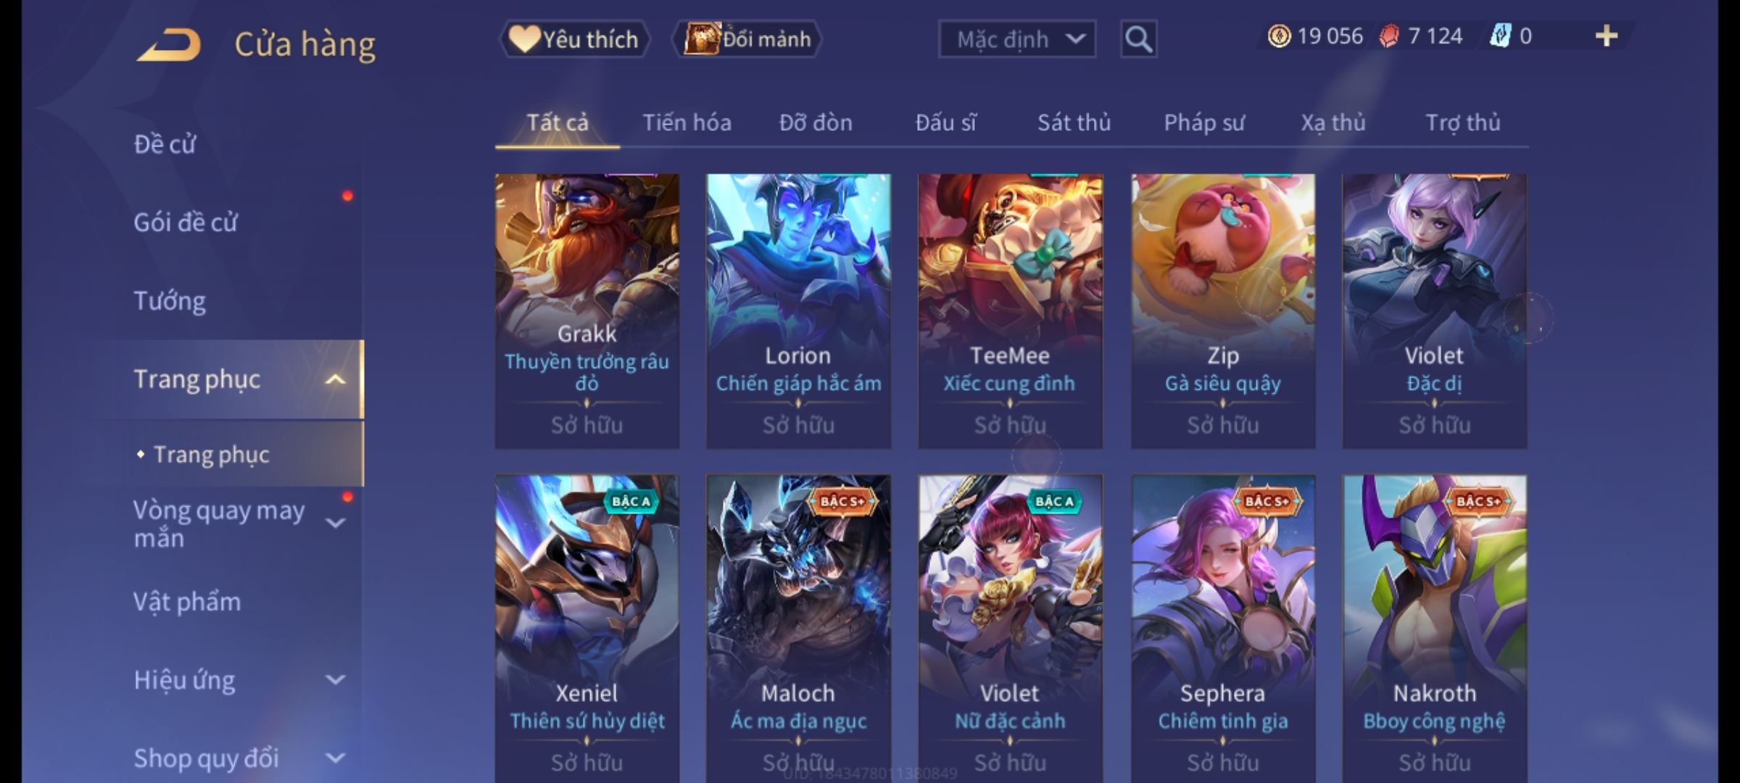
Task: Collapse the Trang phục sidebar section
Action: [x=334, y=379]
